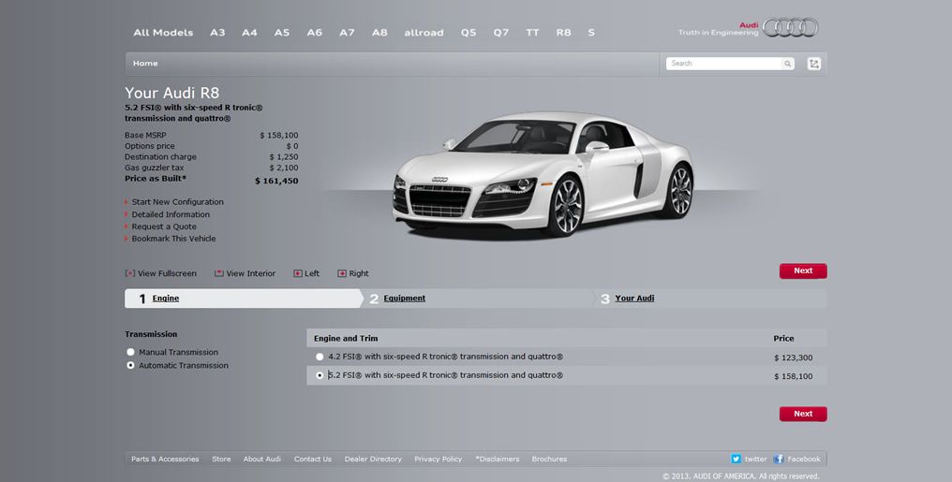Viewport: 952px width, 482px height.
Task: Click the search magnifier icon
Action: pyautogui.click(x=787, y=64)
